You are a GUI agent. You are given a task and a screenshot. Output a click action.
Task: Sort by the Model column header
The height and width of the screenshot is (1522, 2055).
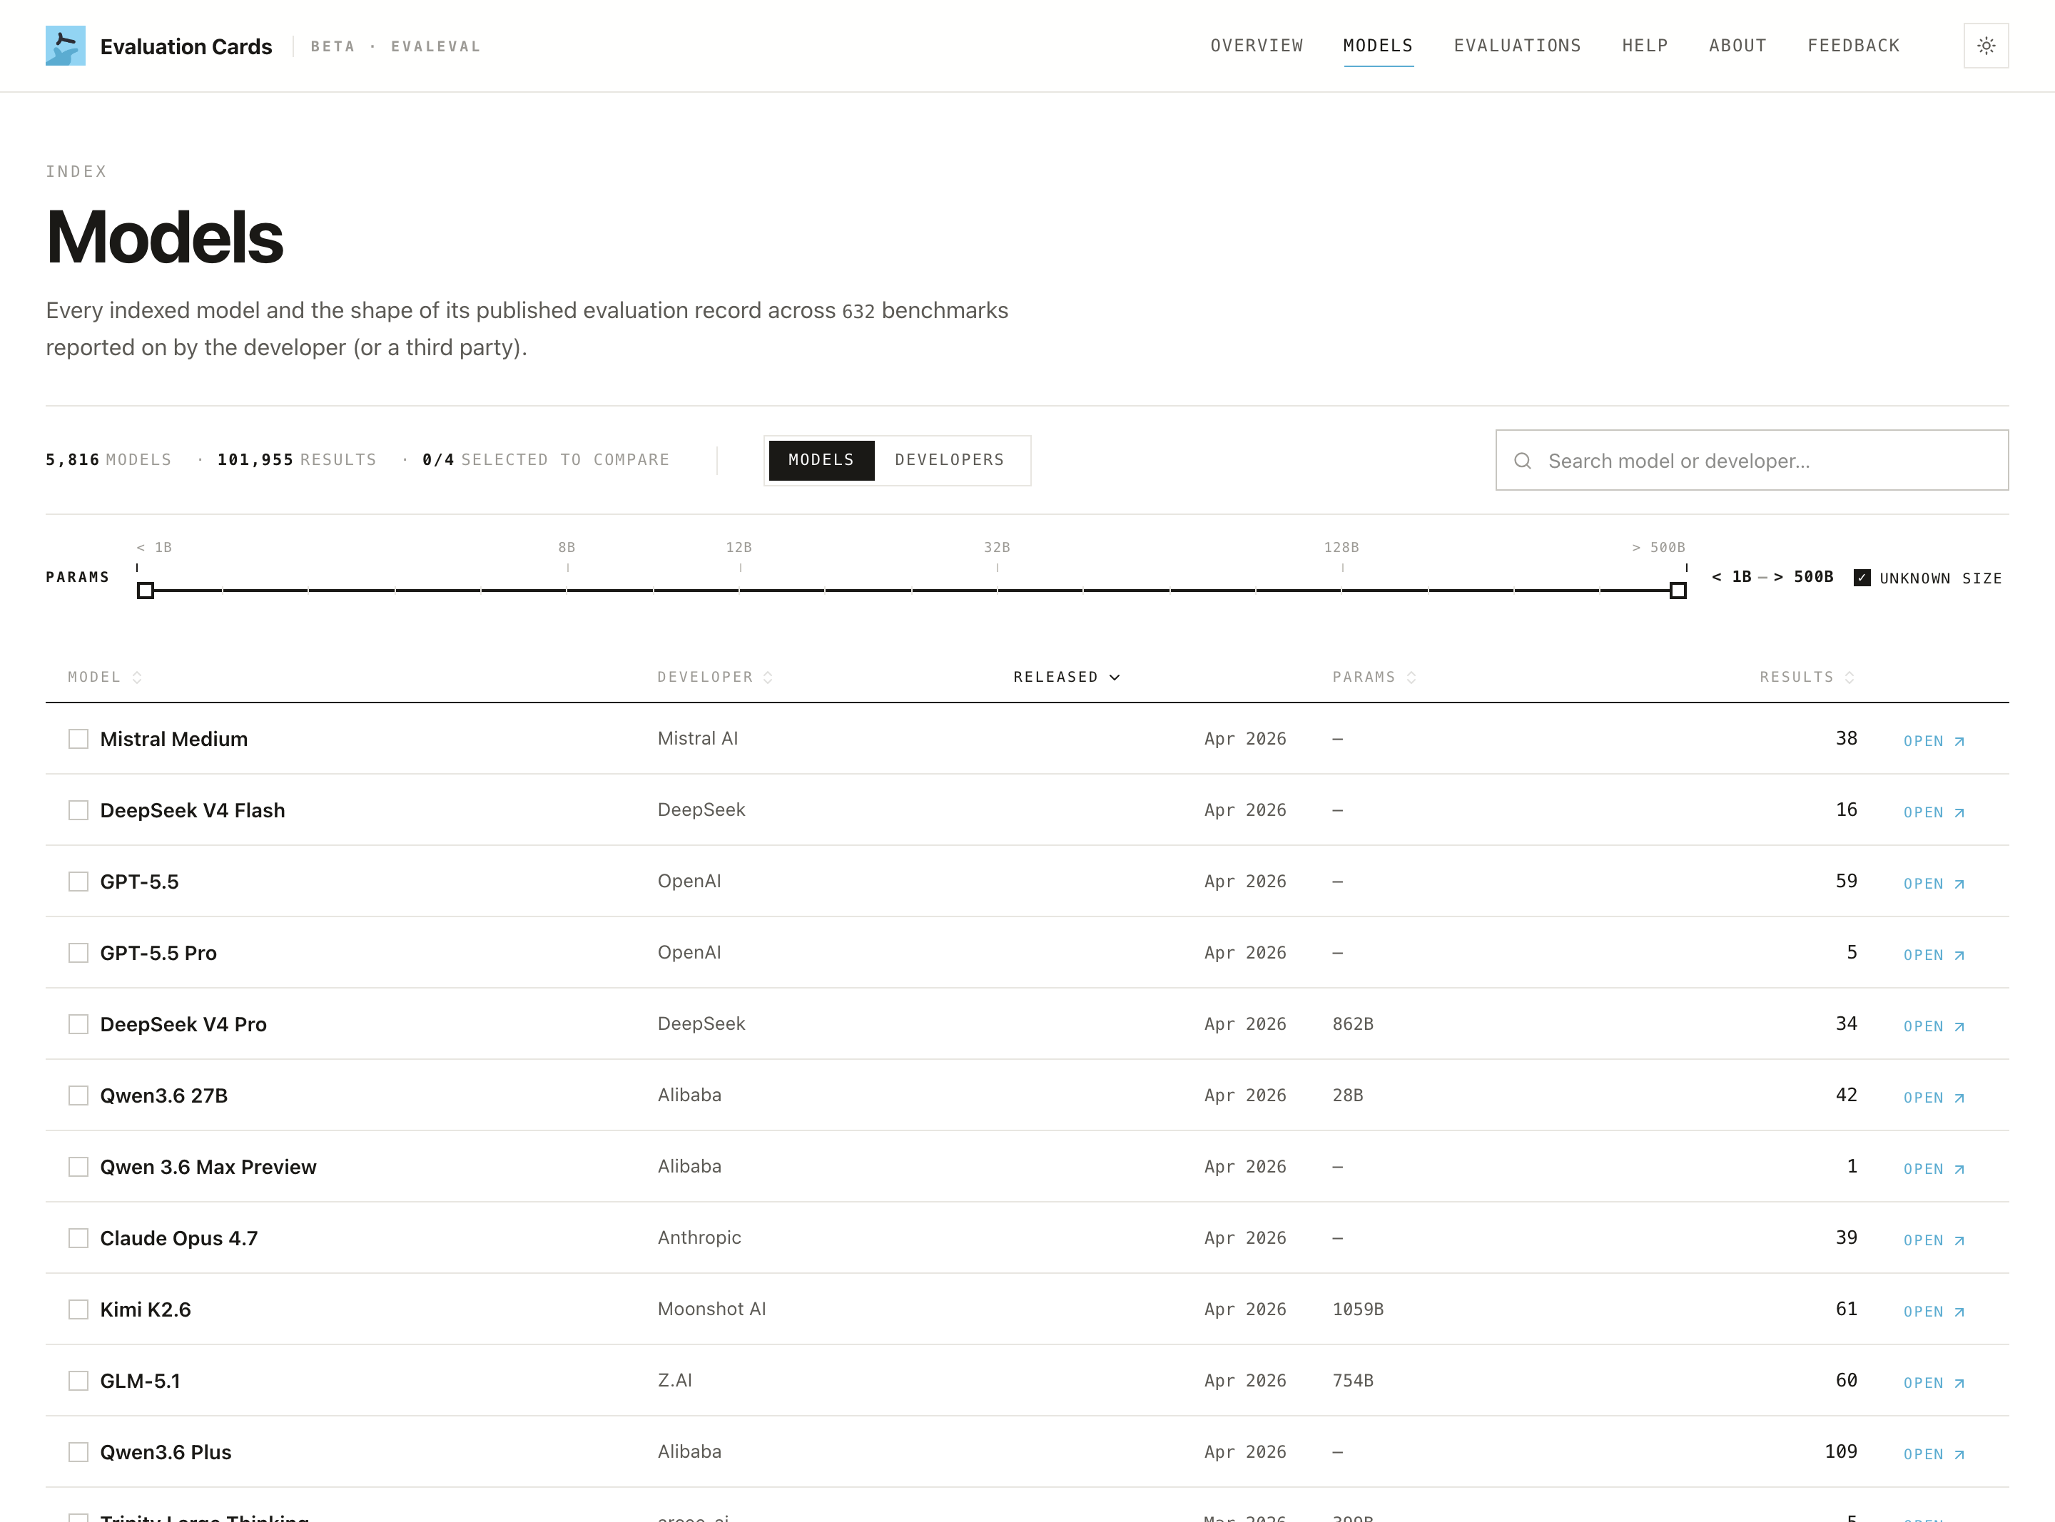coord(104,677)
